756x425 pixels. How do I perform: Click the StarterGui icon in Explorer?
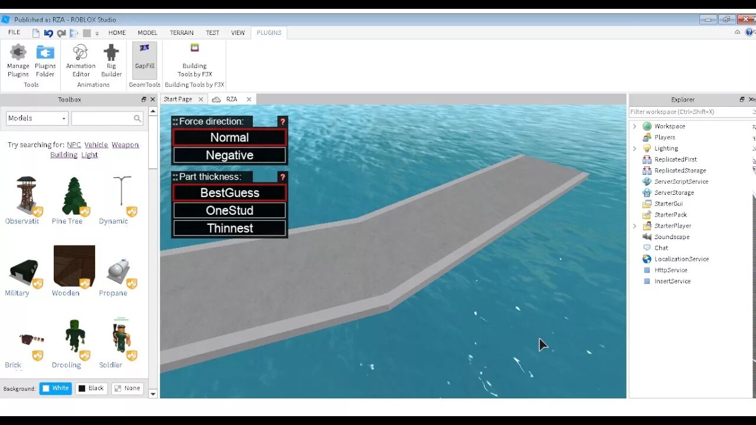[x=647, y=204]
